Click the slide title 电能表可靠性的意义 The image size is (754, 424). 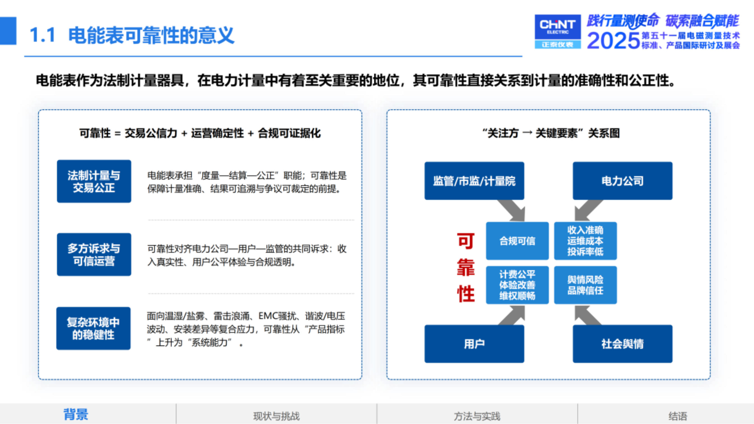tap(151, 35)
